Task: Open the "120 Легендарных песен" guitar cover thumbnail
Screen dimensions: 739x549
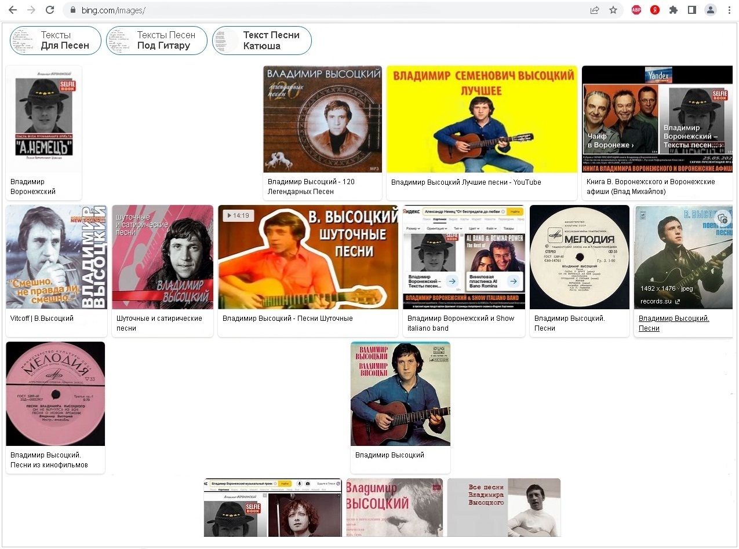Action: click(x=322, y=119)
